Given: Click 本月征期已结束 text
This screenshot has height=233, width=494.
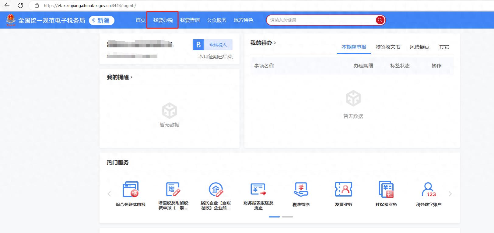Looking at the screenshot, I should click(215, 57).
